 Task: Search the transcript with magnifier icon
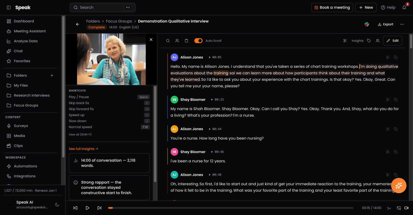(168, 41)
